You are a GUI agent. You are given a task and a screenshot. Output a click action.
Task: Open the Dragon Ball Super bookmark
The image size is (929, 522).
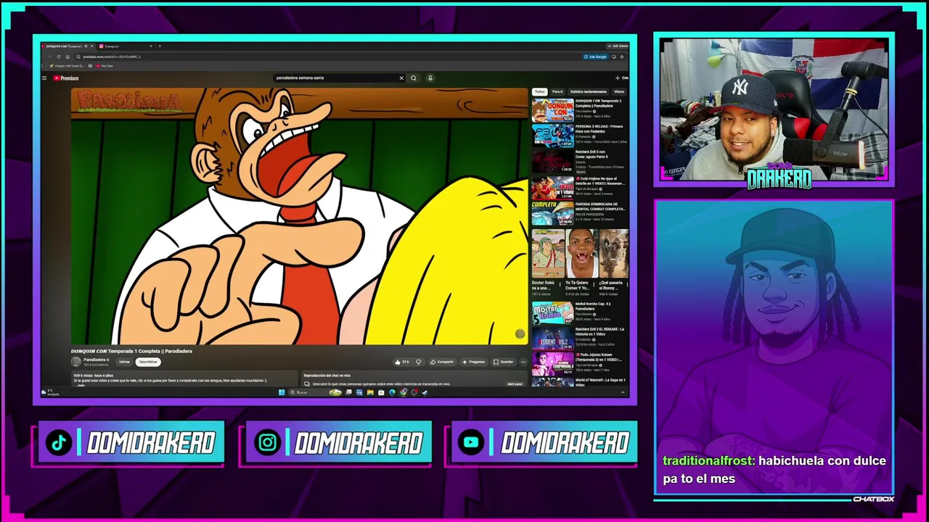[x=67, y=66]
